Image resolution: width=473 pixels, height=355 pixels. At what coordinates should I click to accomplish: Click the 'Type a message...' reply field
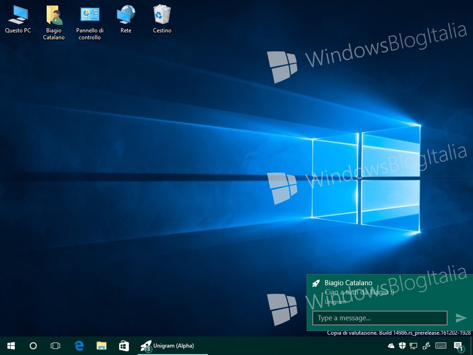[380, 318]
